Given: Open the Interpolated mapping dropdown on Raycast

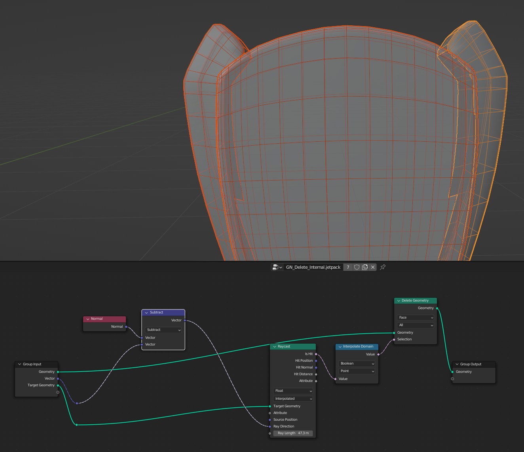Looking at the screenshot, I should tap(292, 399).
